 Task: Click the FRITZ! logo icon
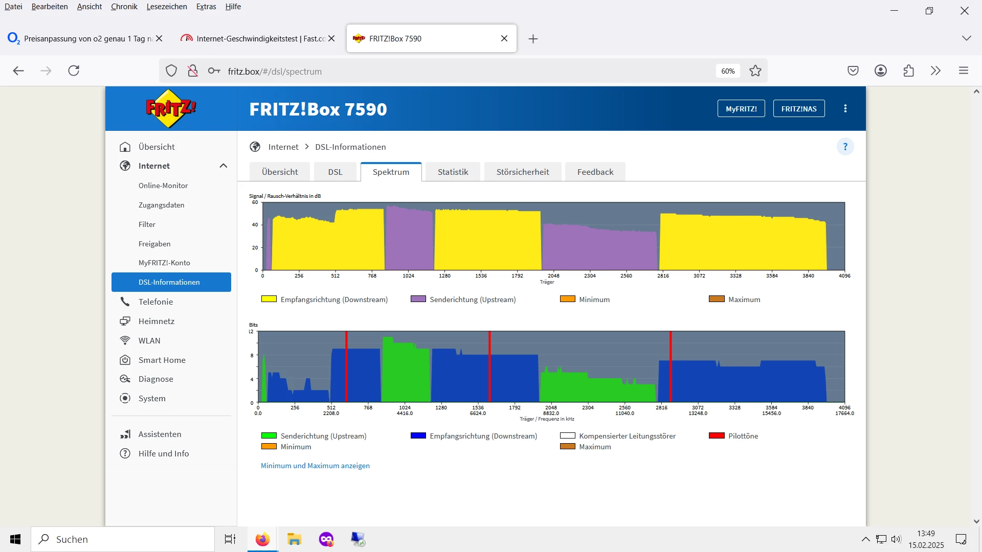171,108
